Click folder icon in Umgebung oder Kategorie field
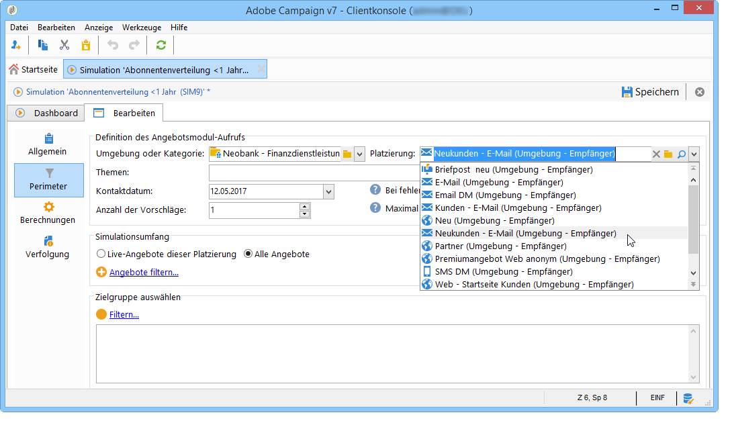 pos(347,154)
